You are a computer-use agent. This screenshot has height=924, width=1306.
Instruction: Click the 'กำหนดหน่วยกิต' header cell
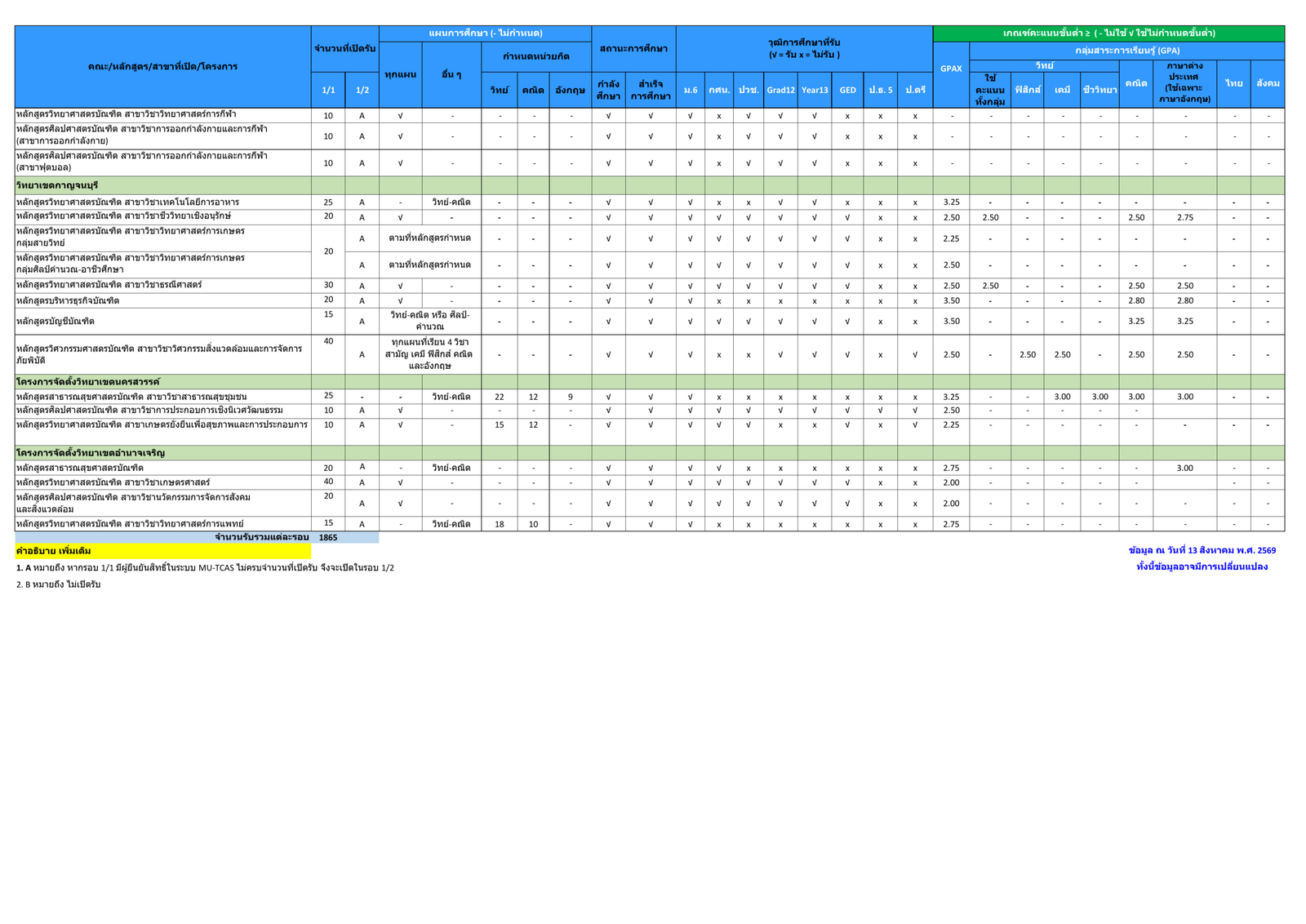[536, 56]
